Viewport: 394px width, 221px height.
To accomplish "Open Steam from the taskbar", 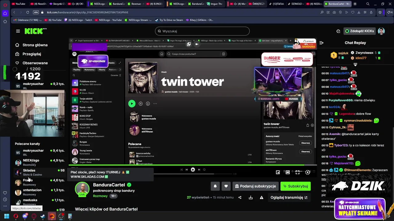I will pos(43,216).
